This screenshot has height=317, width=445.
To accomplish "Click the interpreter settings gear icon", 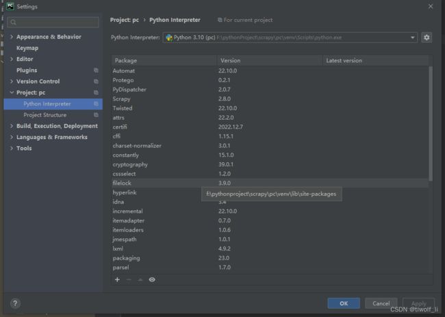I will (427, 38).
